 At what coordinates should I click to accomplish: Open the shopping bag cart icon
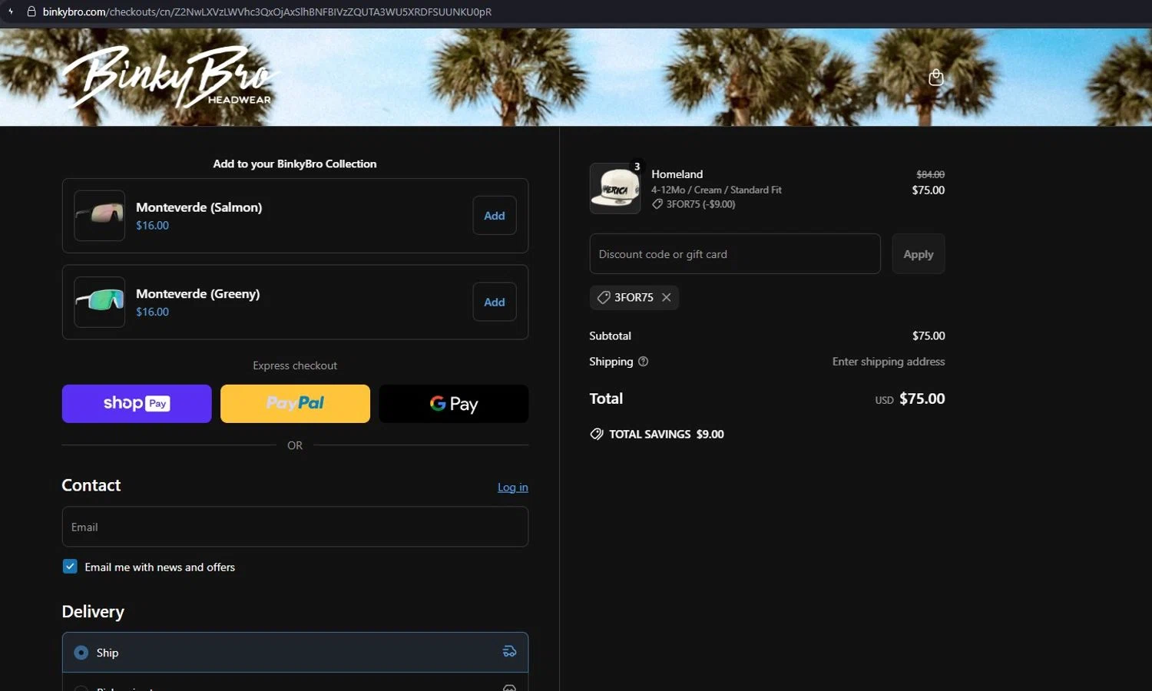(935, 77)
